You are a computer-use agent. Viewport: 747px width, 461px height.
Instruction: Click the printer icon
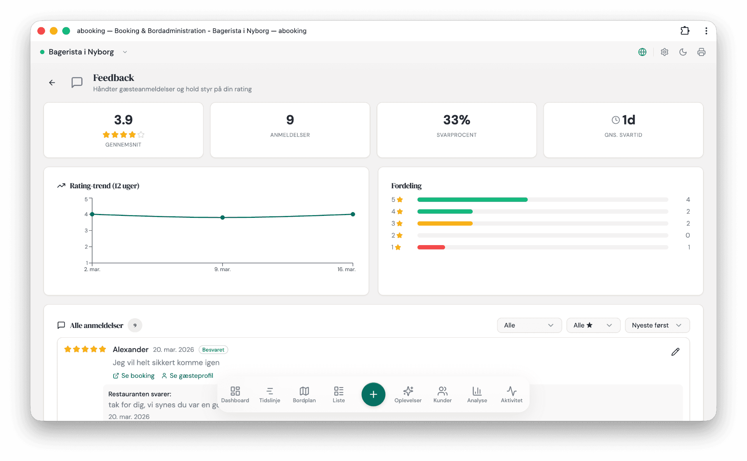pyautogui.click(x=701, y=52)
